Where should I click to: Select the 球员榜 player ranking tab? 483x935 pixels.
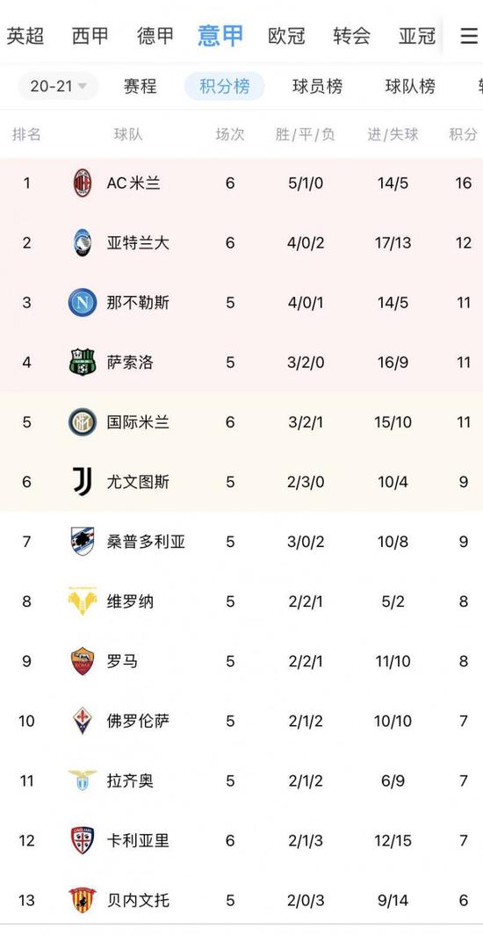click(317, 86)
